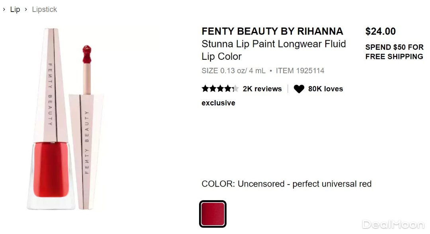
Task: Click the DealMoon watermark logo
Action: point(393,224)
